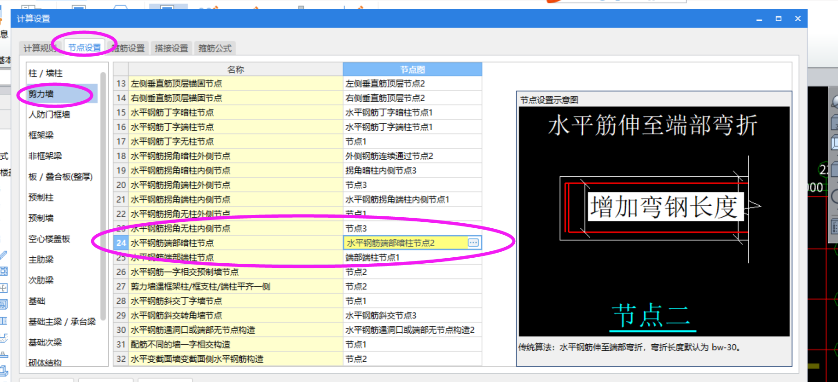Select 板 / 叠合板(整厚) in list
Screen dimensions: 838x382
click(x=61, y=177)
